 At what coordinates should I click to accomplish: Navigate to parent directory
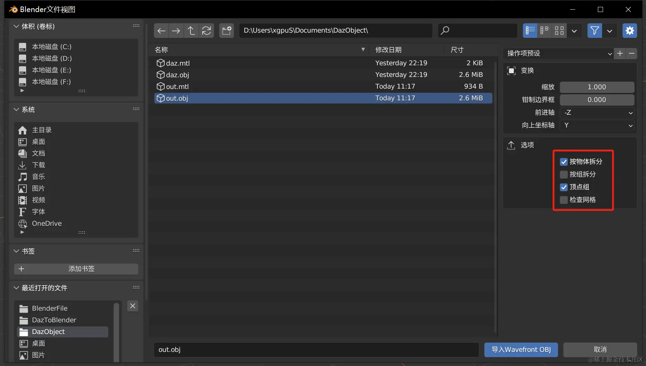(x=191, y=31)
